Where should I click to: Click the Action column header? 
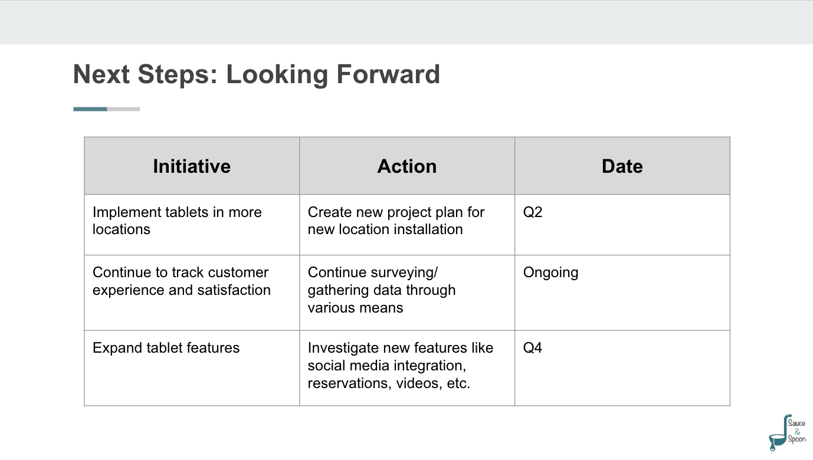click(407, 166)
